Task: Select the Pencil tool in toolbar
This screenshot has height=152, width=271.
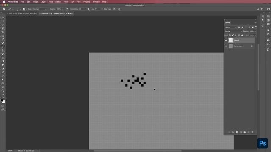Action: tap(3, 46)
